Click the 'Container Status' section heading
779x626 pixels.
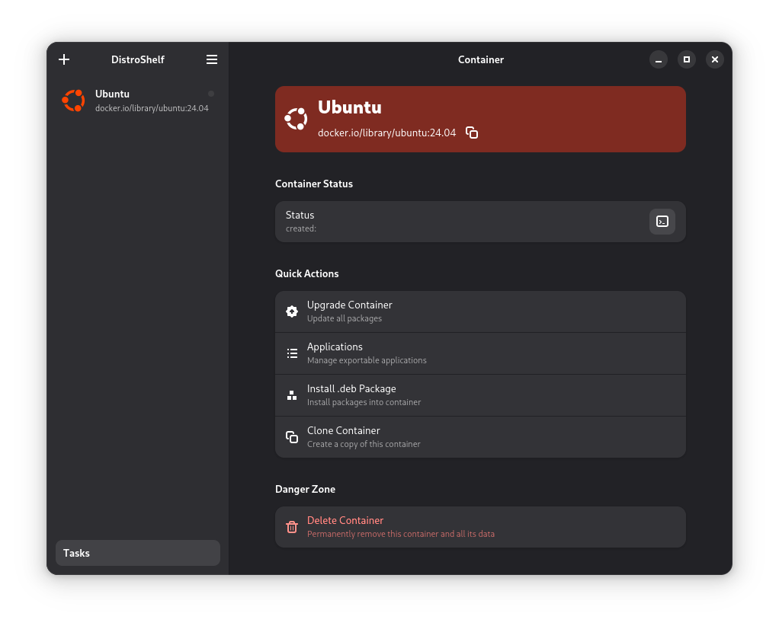coord(314,184)
